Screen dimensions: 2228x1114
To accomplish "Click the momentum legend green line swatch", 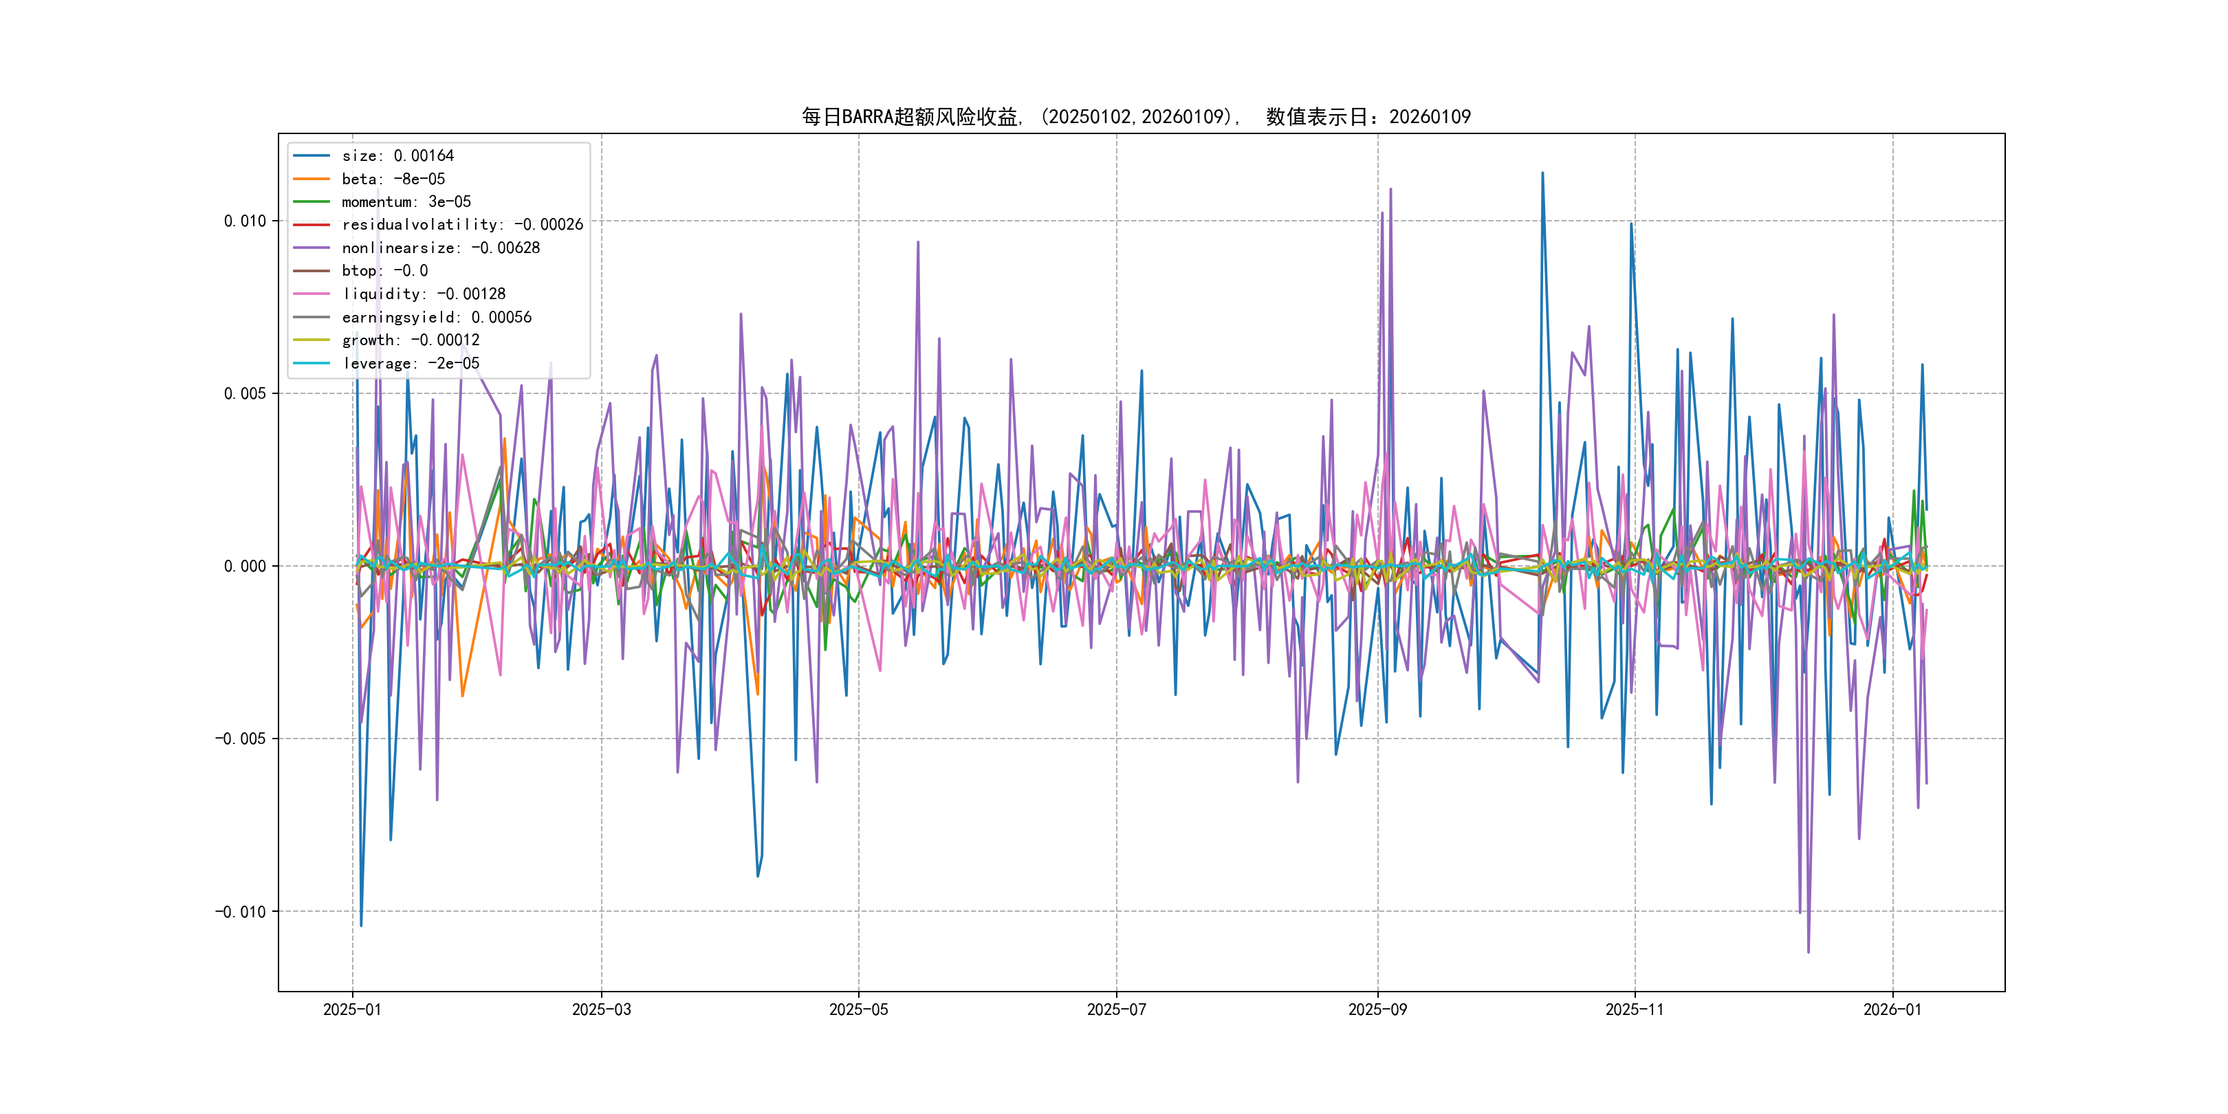I will coord(312,201).
